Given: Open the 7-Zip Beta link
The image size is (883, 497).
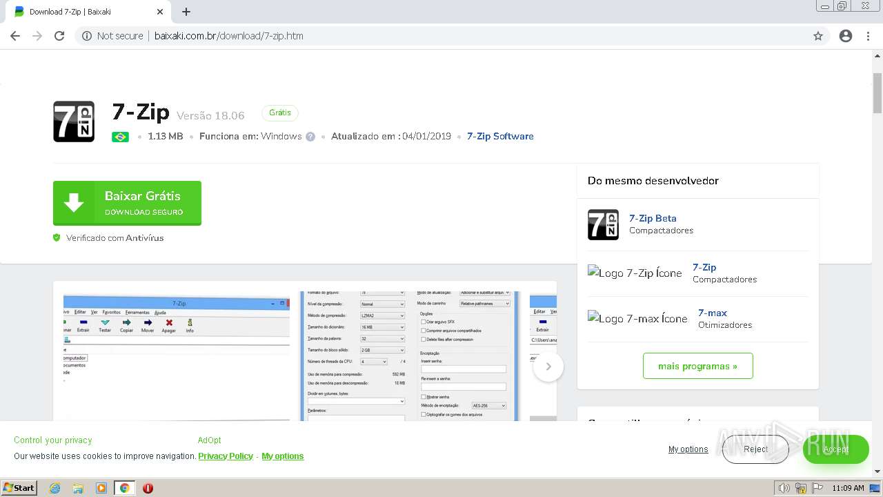Looking at the screenshot, I should tap(653, 218).
